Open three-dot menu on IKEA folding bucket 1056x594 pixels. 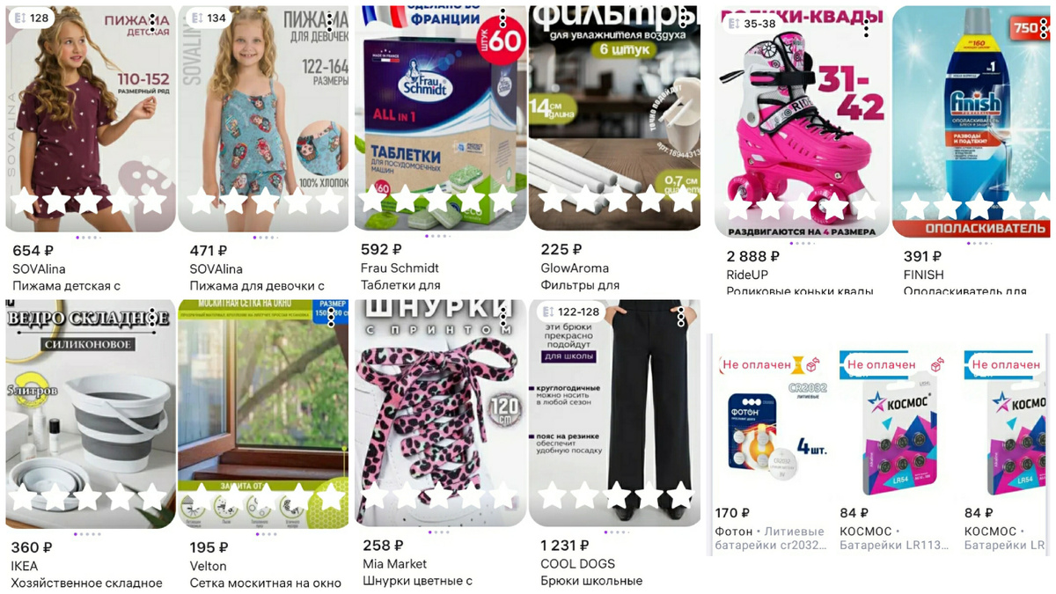(153, 318)
